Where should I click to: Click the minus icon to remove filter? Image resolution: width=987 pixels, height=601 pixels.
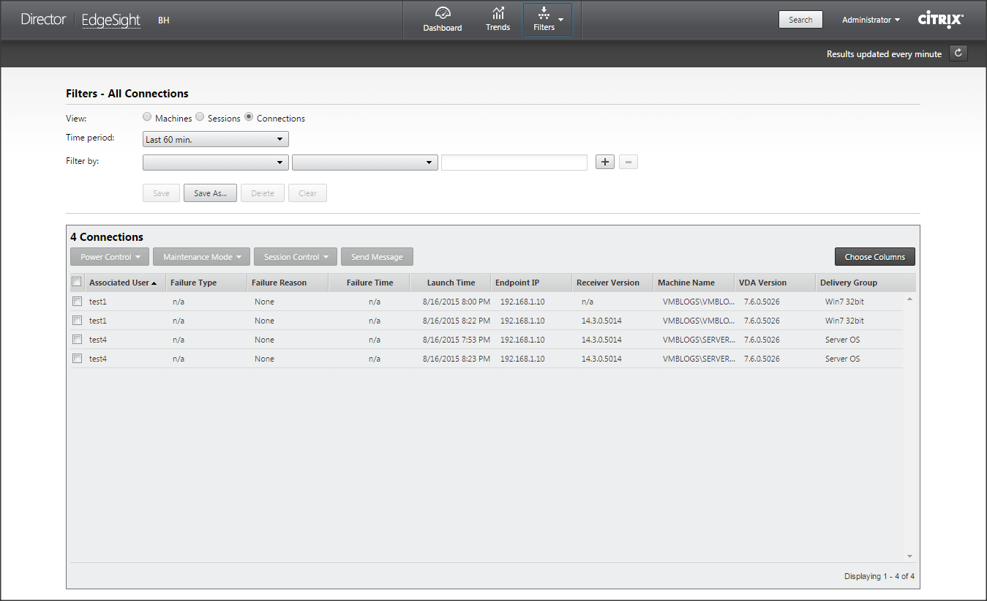[628, 162]
